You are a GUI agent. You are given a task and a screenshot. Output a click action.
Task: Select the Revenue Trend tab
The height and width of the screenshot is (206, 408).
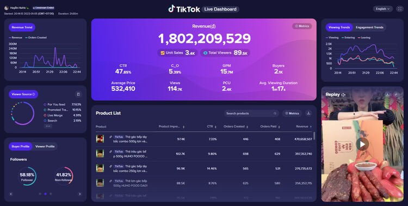[22, 27]
